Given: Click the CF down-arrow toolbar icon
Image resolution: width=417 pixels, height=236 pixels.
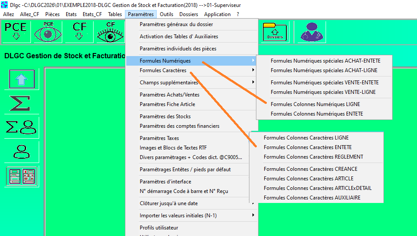Looking at the screenshot, I should pos(79,32).
